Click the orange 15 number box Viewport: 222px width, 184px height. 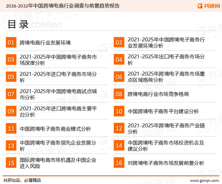[11, 163]
